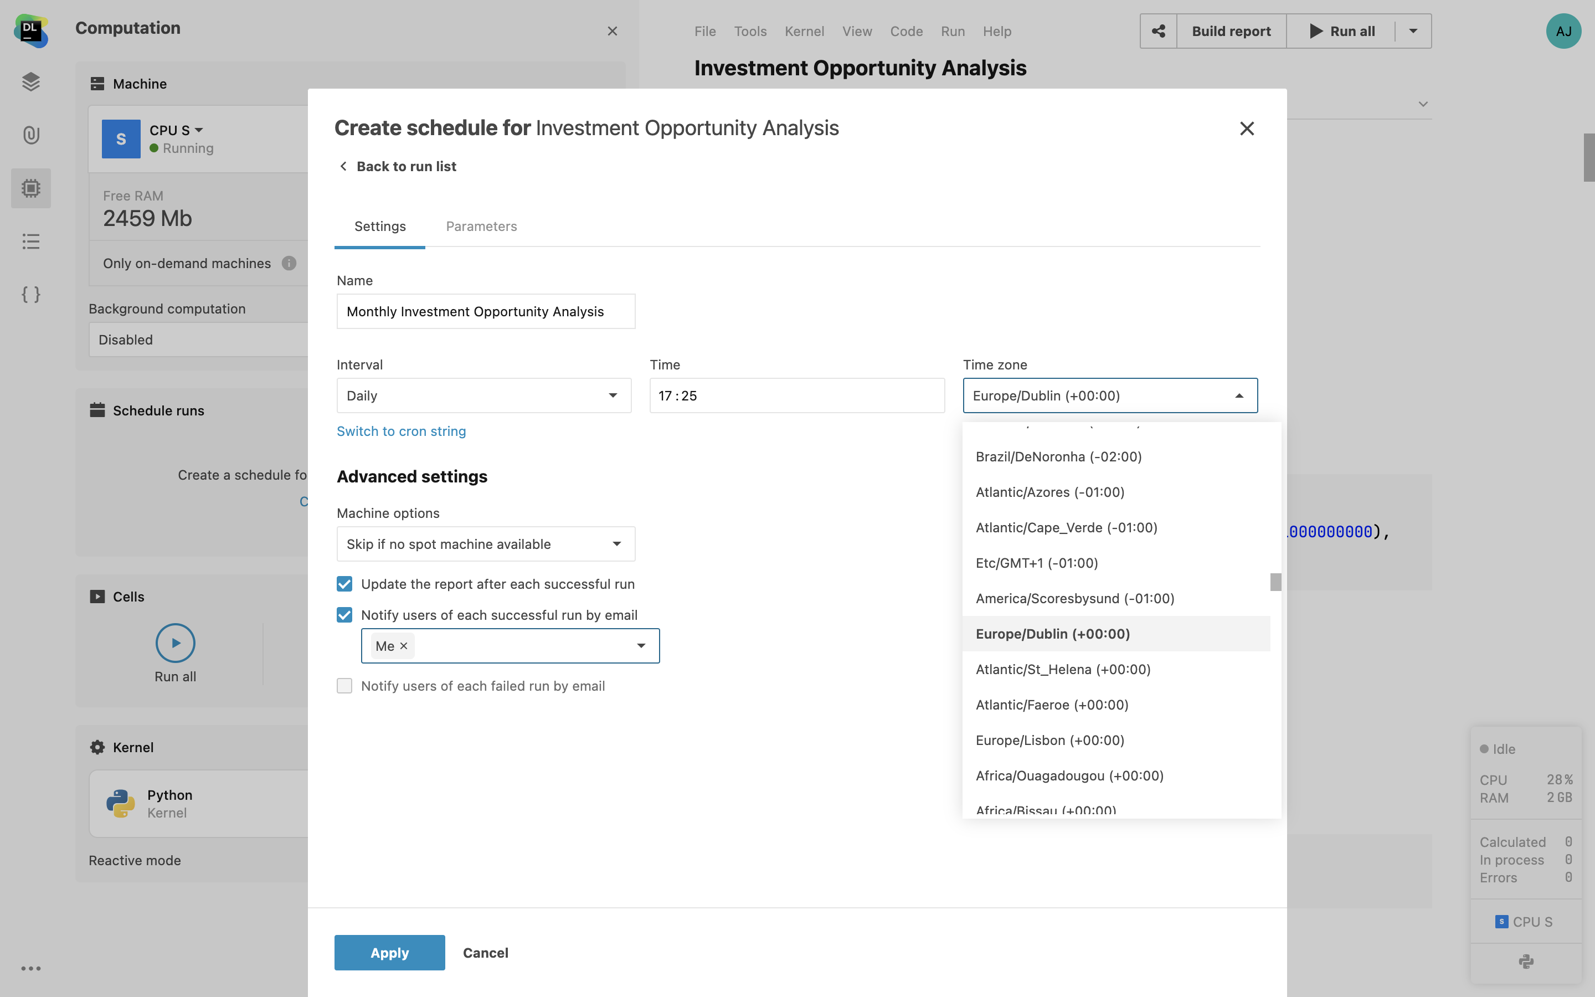
Task: Click the info icon beside on-demand machines
Action: (x=289, y=263)
